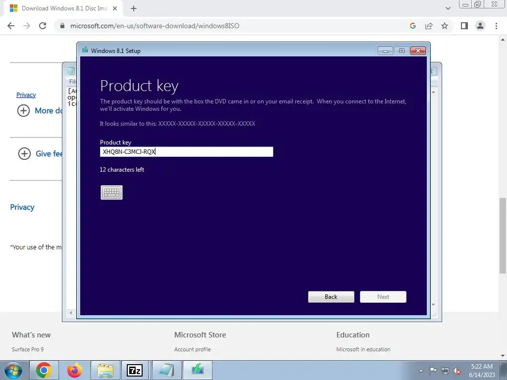Click the Product key input field
This screenshot has width=507, height=380.
click(187, 152)
